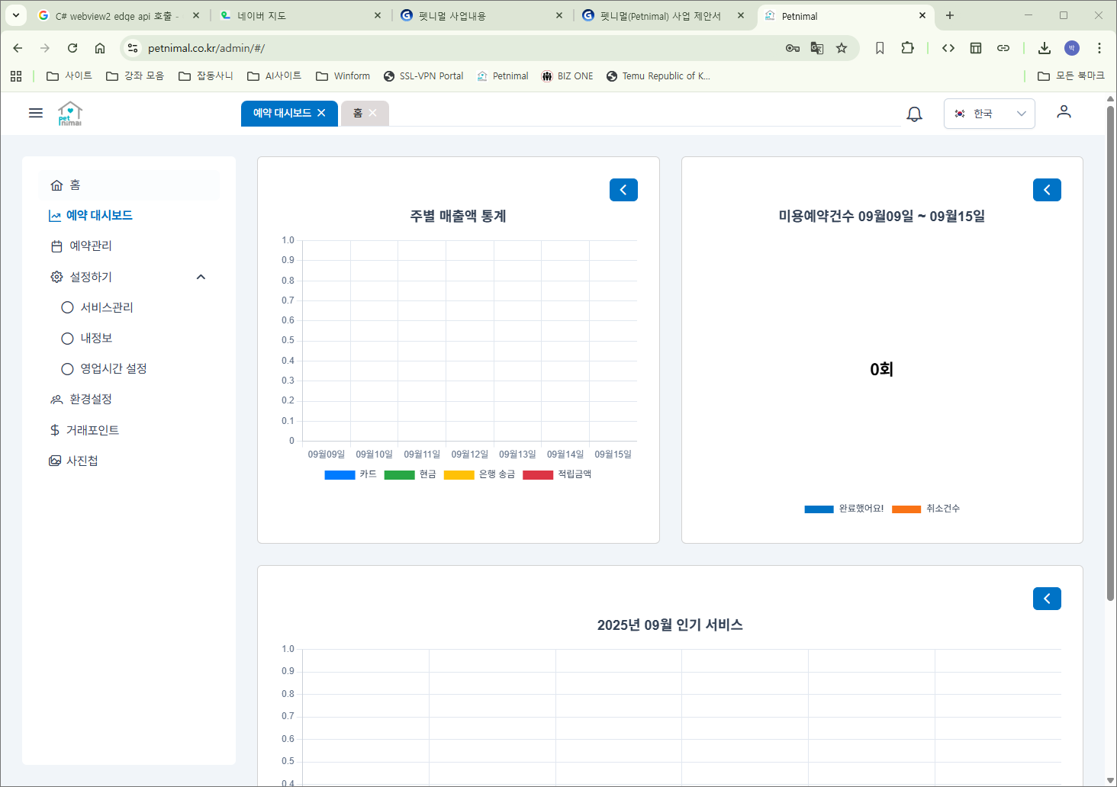1117x787 pixels.
Task: Open the hamburger menu icon
Action: coord(35,113)
